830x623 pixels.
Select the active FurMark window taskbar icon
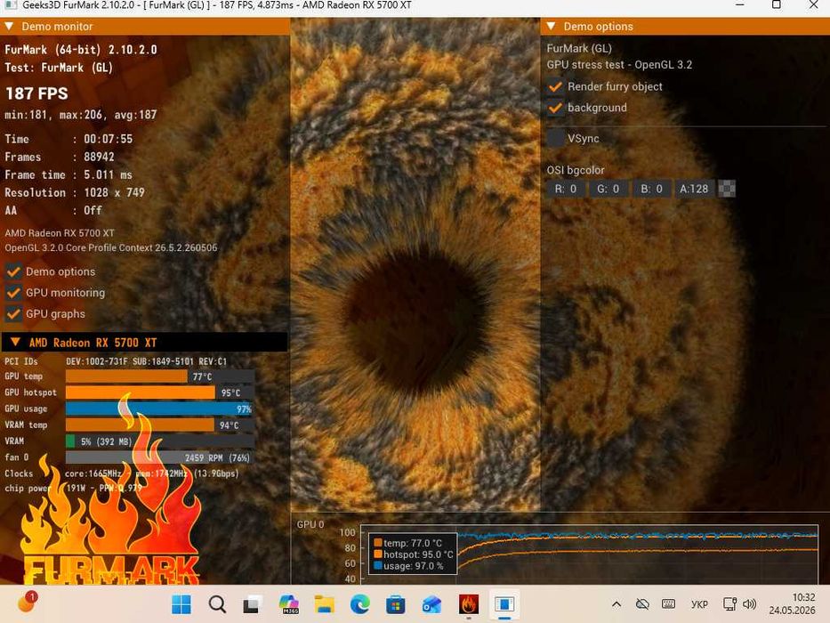504,604
